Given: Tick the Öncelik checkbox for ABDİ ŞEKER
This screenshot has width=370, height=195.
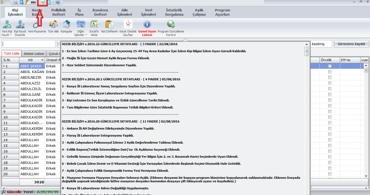Looking at the screenshot, I should 330,66.
